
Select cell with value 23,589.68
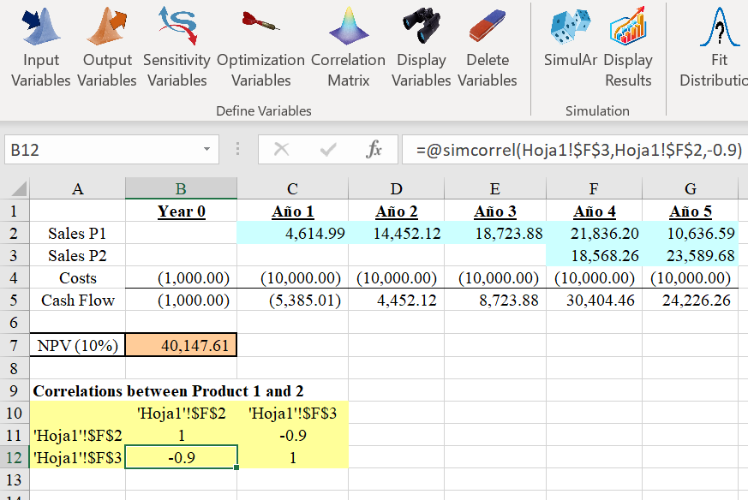[x=691, y=255]
